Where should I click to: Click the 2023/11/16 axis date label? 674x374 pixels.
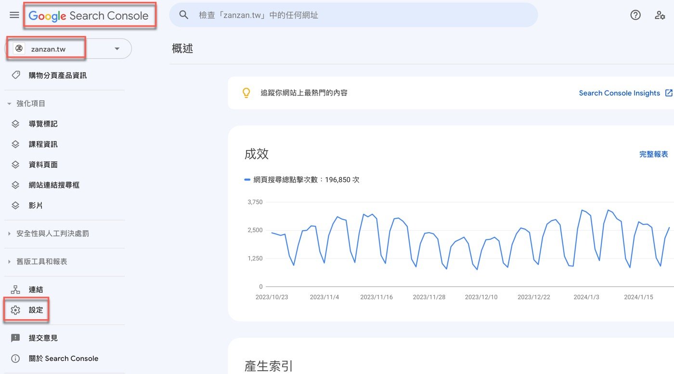point(376,297)
